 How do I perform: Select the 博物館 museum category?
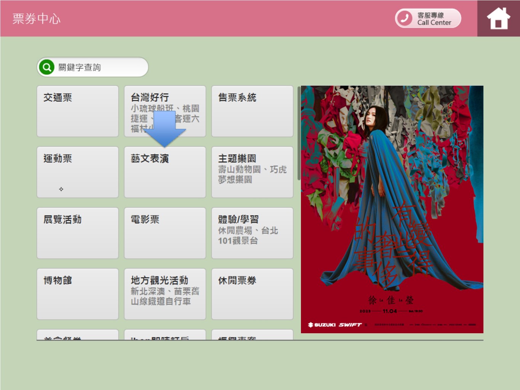pyautogui.click(x=77, y=294)
